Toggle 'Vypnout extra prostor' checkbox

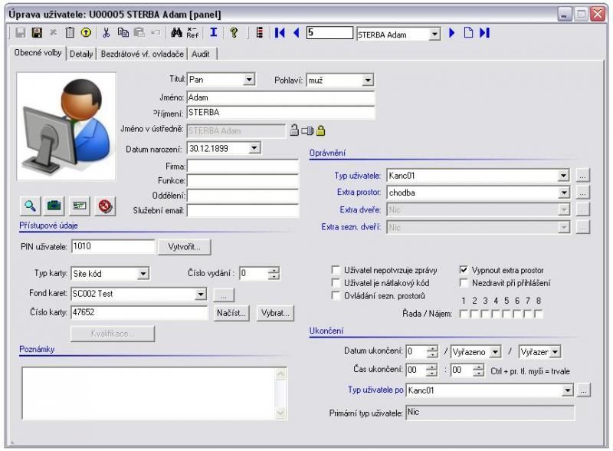[x=464, y=270]
